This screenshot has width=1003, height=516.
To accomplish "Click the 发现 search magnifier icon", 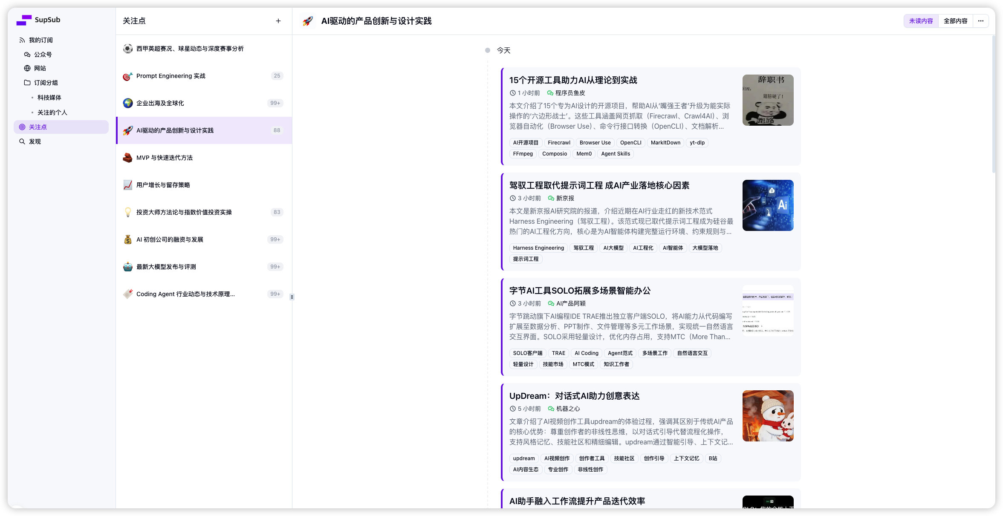I will (x=22, y=141).
